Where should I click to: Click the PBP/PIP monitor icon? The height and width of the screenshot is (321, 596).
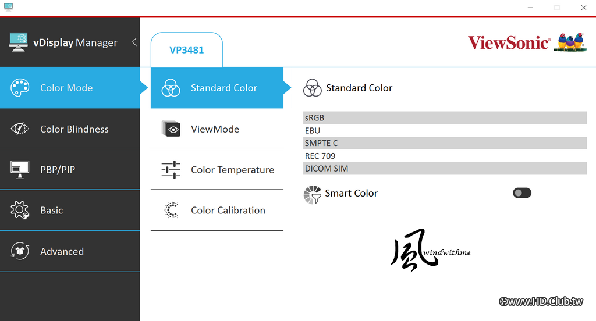click(x=20, y=170)
